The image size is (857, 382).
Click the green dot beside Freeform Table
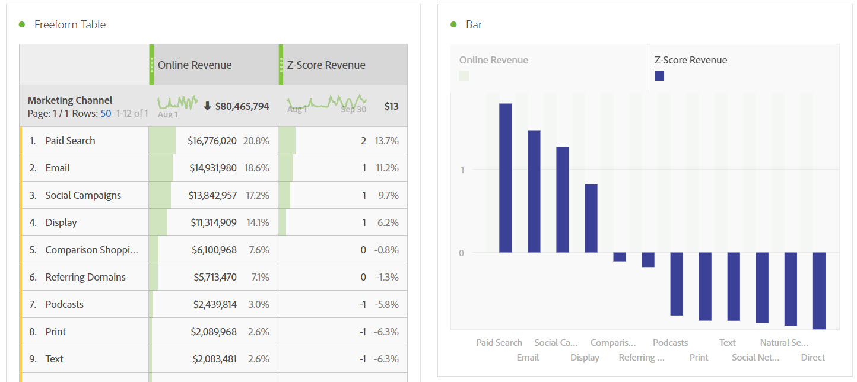(x=22, y=24)
